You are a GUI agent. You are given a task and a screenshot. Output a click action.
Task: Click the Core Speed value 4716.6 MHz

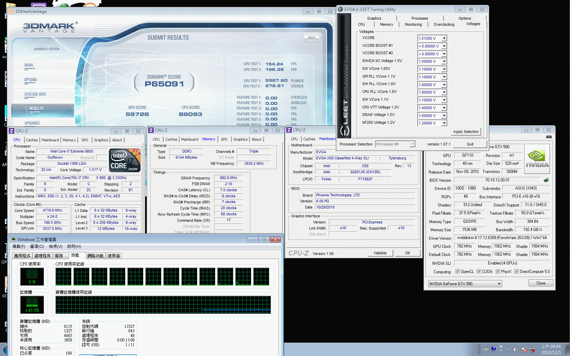[x=53, y=210]
